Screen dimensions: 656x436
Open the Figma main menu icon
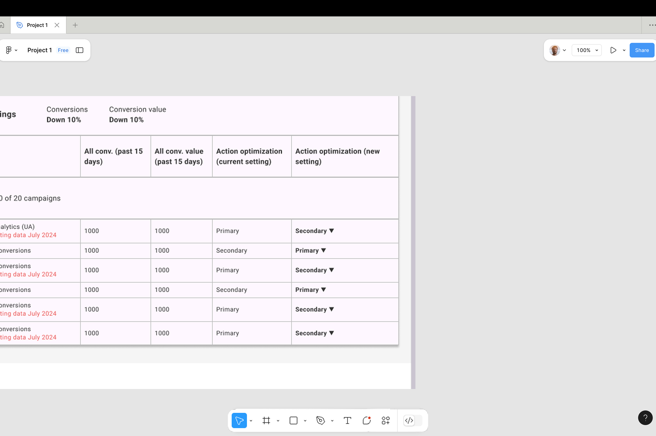tap(9, 50)
